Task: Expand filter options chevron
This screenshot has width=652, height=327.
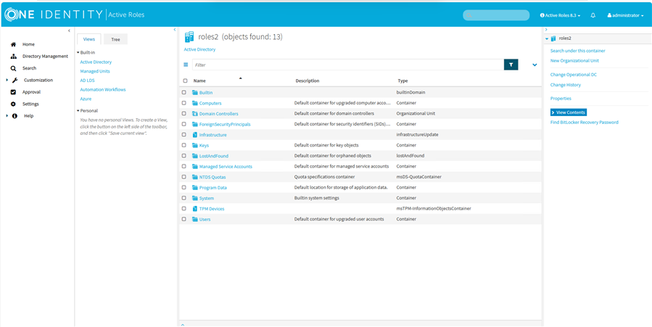Action: coord(535,65)
